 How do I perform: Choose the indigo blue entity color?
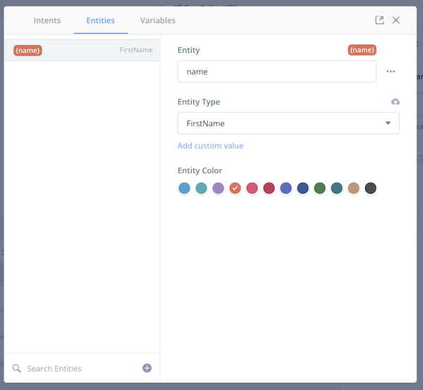(x=286, y=188)
